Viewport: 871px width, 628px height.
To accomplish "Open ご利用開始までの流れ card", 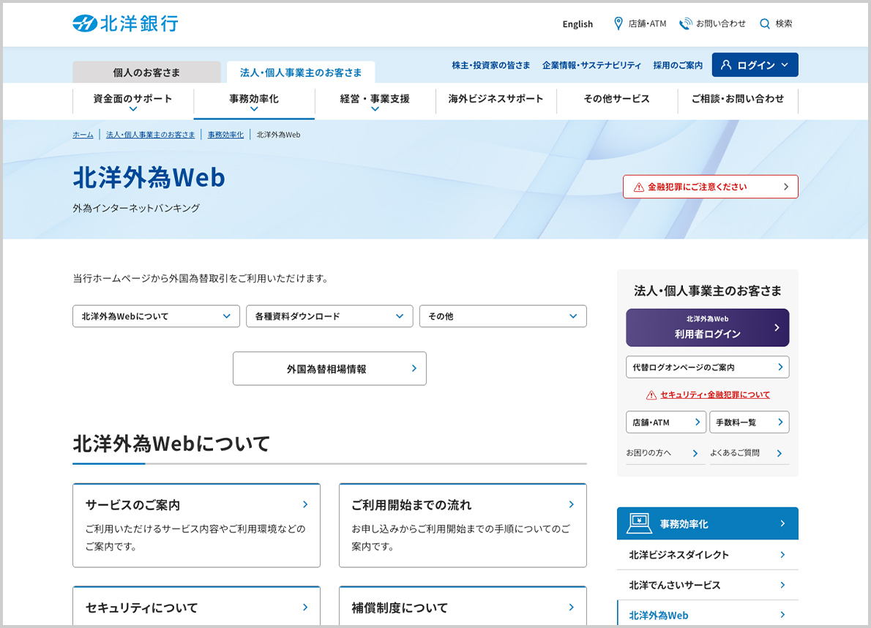I will tap(463, 526).
